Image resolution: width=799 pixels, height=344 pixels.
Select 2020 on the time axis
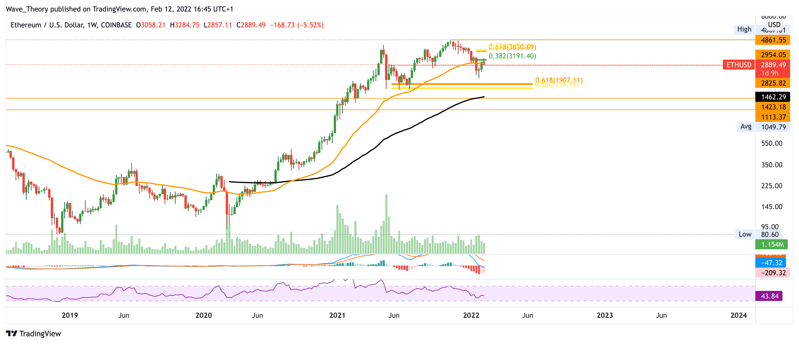(204, 315)
